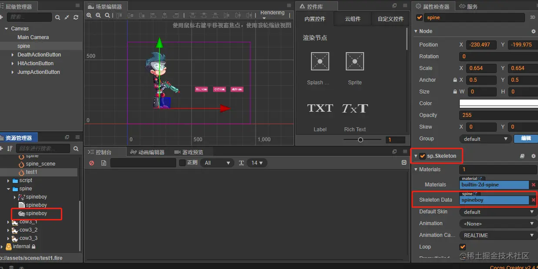This screenshot has width=538, height=269.
Task: Open the 动画编辑器 tab
Action: pyautogui.click(x=147, y=152)
